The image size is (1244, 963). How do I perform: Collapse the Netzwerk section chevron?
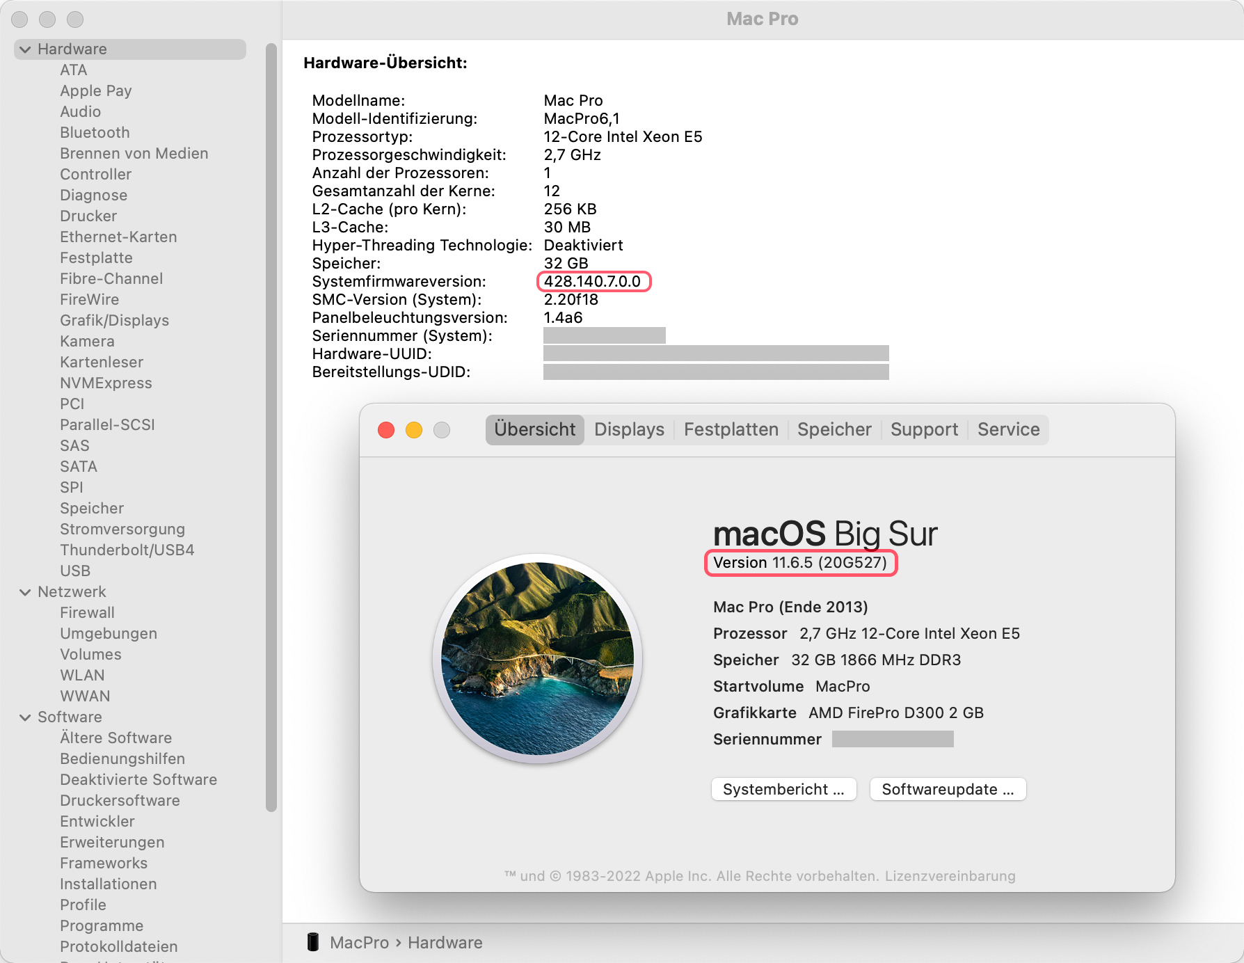[26, 592]
